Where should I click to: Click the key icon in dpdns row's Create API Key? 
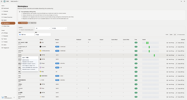click(x=176, y=55)
